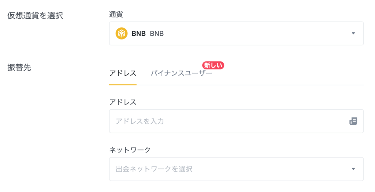Click the yellow BNB coin logo

click(122, 33)
